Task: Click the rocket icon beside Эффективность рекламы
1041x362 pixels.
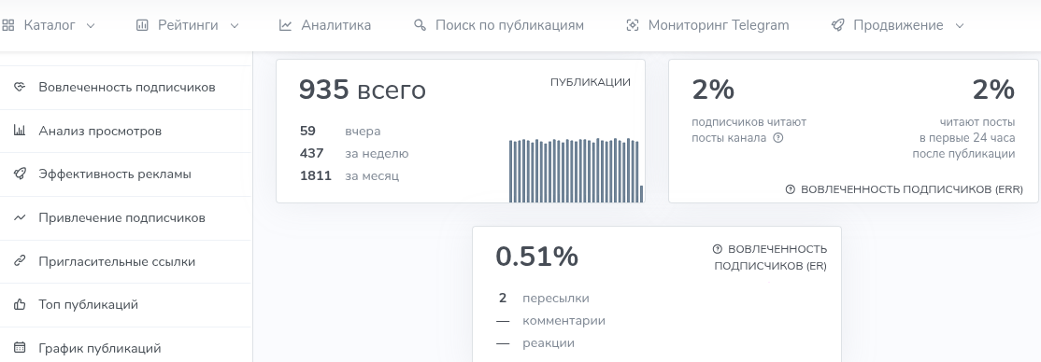Action: 20,174
